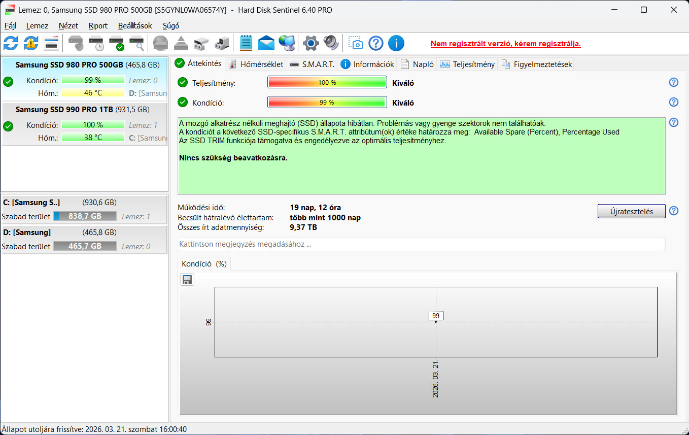Screen dimensions: 689x435
Task: Click the 38 °C temperature bar
Action: 93,138
